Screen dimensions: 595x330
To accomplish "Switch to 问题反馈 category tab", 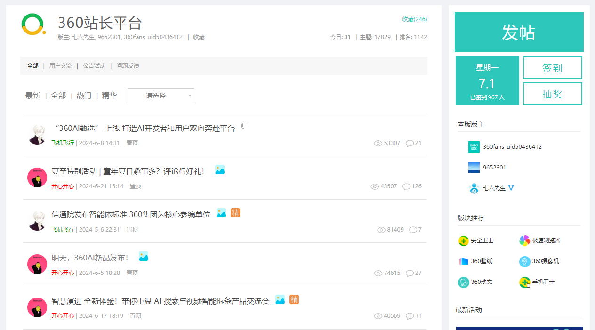I will coord(128,66).
